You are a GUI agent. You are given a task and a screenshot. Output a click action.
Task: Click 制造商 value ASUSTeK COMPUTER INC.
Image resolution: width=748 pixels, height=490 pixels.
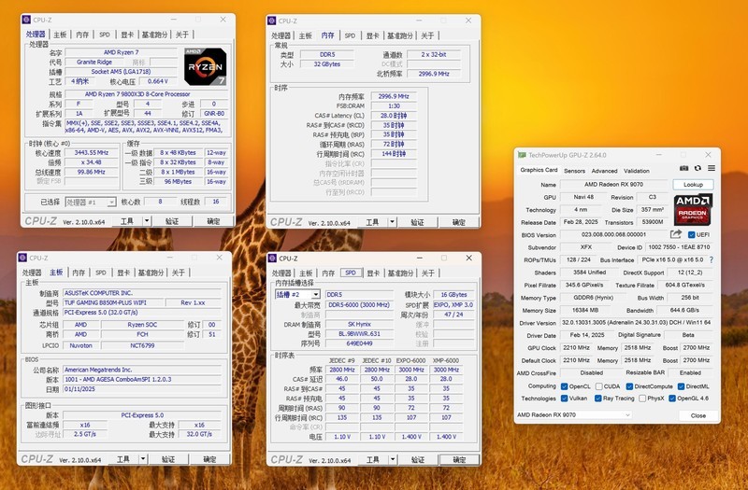click(x=142, y=293)
